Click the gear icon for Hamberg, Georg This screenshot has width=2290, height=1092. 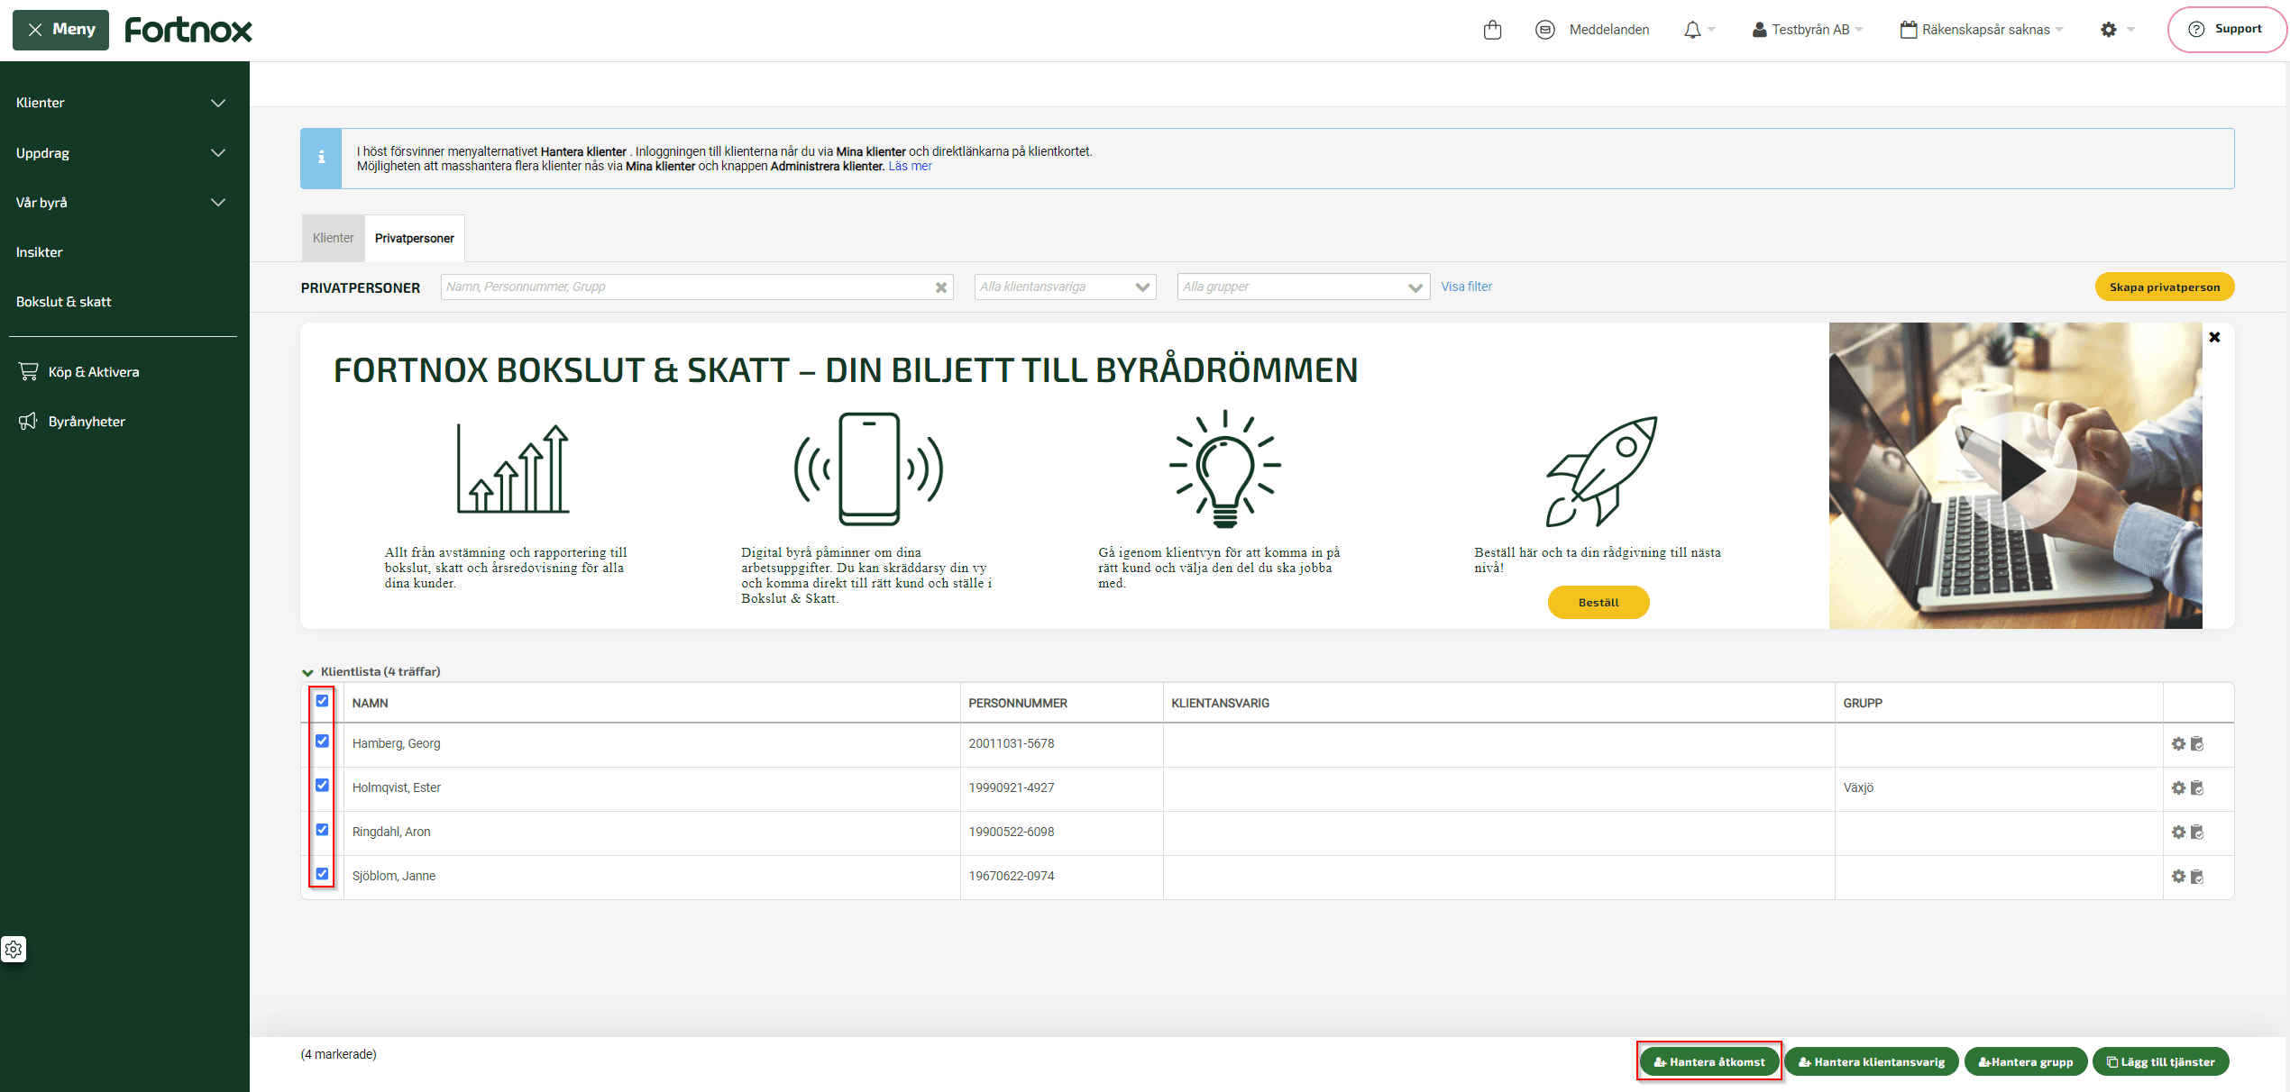tap(2178, 744)
